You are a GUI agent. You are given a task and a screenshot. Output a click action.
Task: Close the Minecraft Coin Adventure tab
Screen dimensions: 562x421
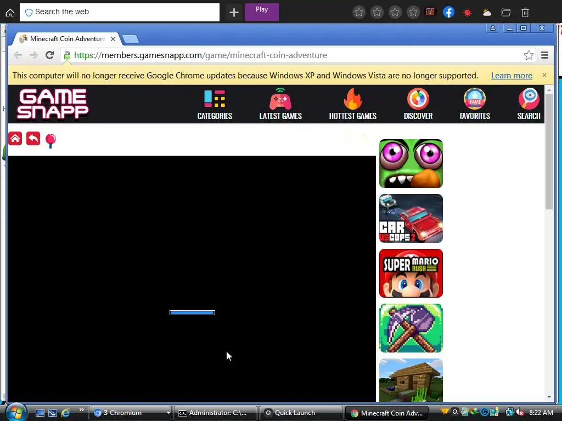pyautogui.click(x=113, y=39)
